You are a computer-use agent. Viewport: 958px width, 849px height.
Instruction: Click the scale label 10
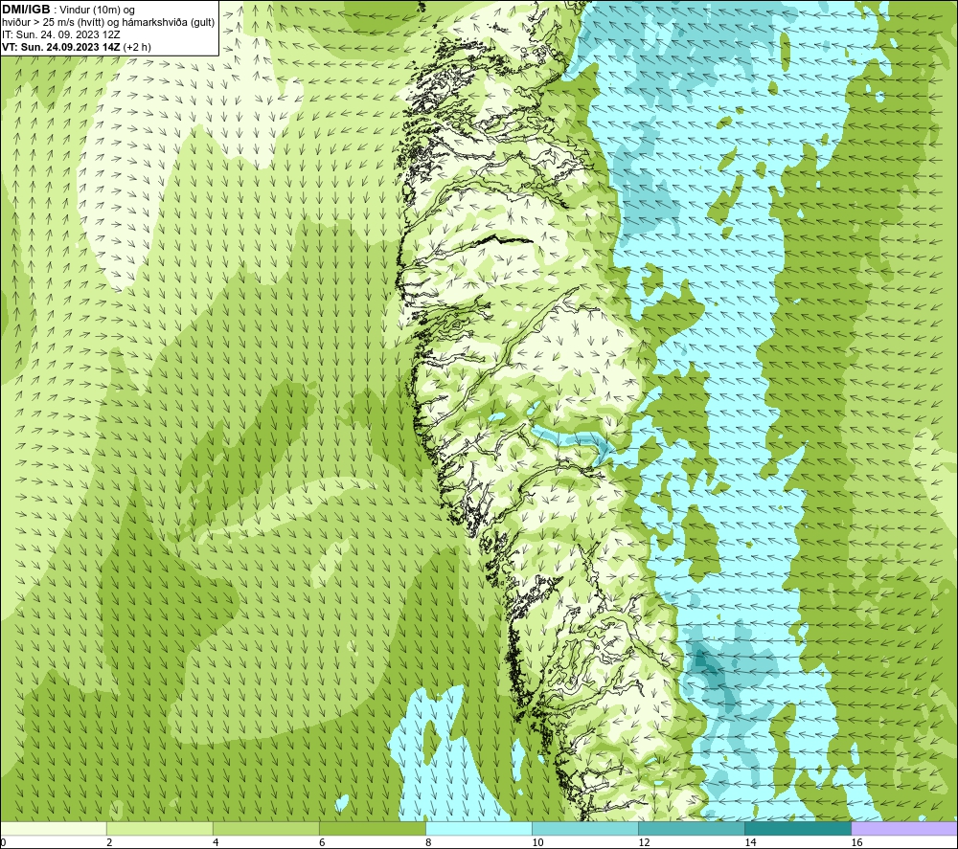537,843
